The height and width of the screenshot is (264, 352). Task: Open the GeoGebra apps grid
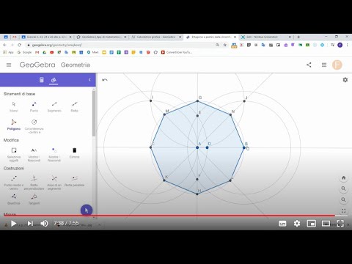[x=324, y=65]
